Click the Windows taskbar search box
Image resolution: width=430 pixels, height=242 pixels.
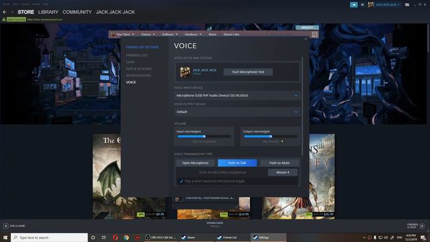[49, 237]
